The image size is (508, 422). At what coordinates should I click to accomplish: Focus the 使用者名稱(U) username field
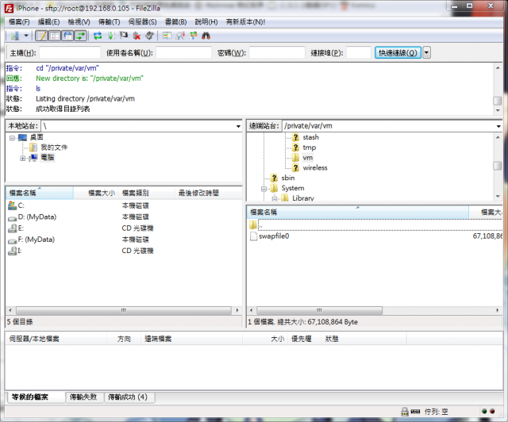(x=183, y=52)
